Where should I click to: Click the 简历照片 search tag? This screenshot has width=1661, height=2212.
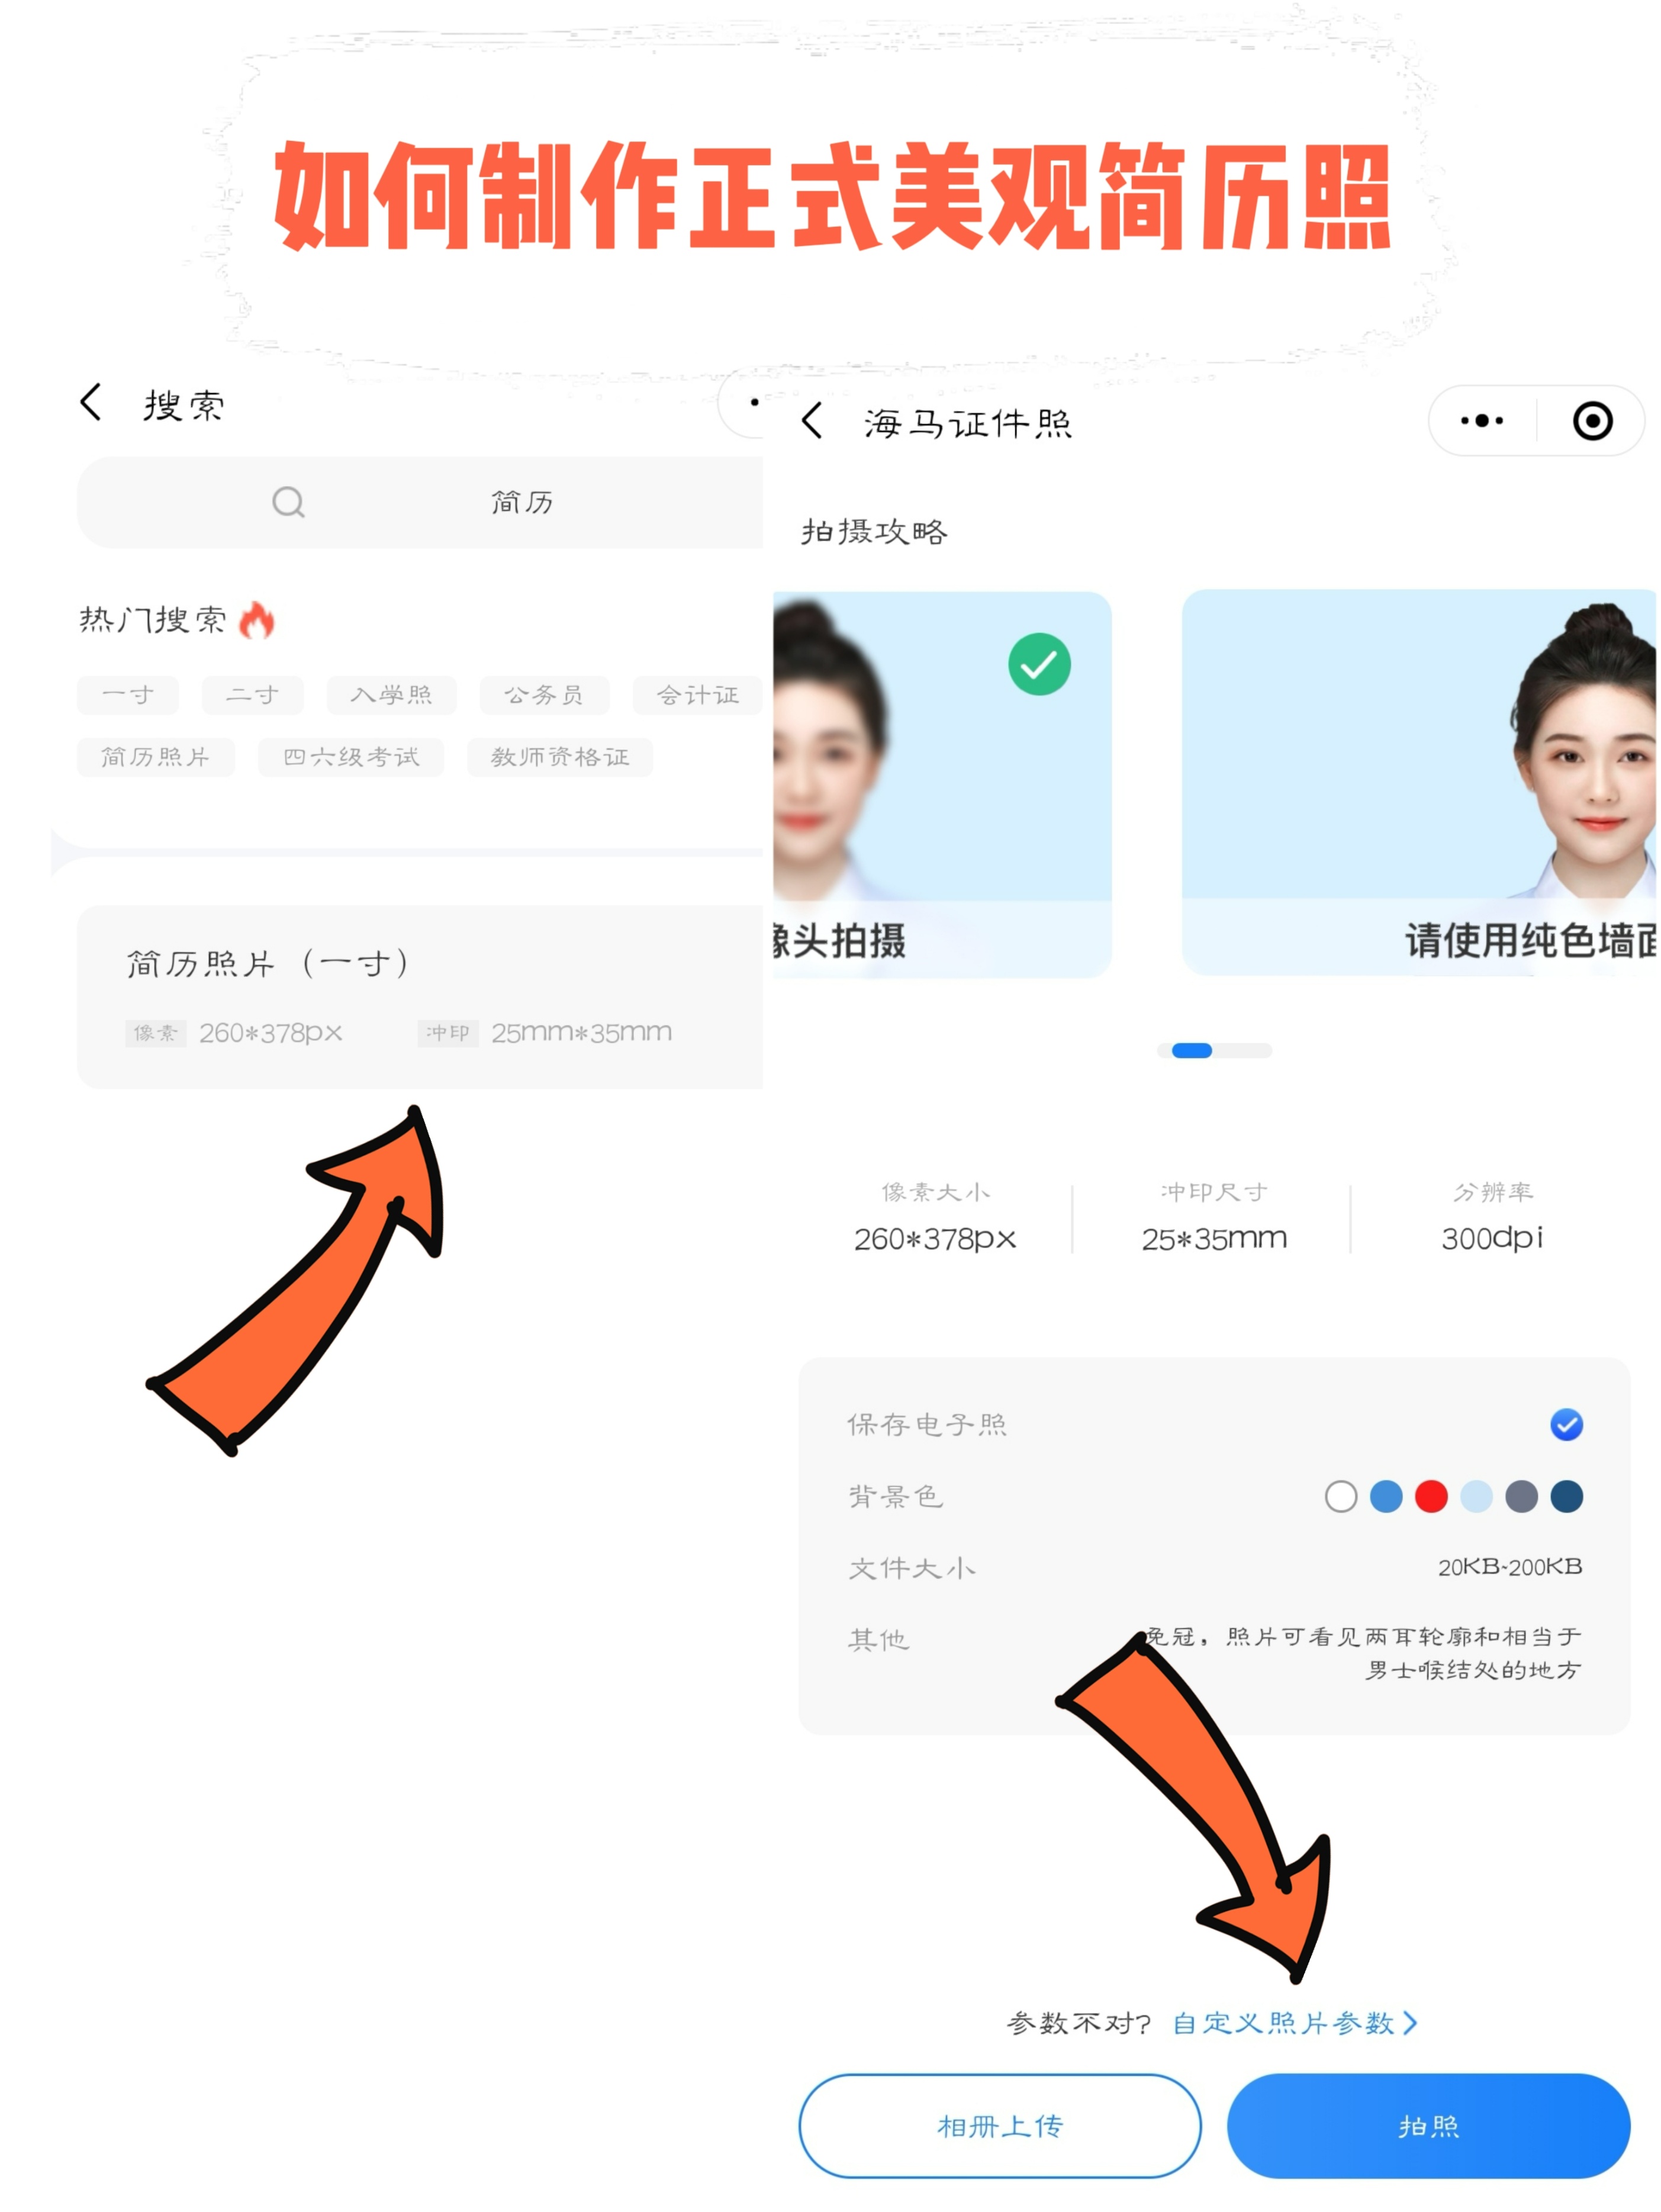(156, 757)
